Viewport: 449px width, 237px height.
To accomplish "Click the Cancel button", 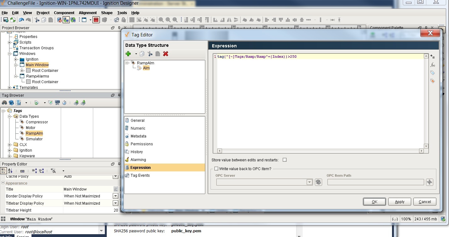I will pos(425,202).
